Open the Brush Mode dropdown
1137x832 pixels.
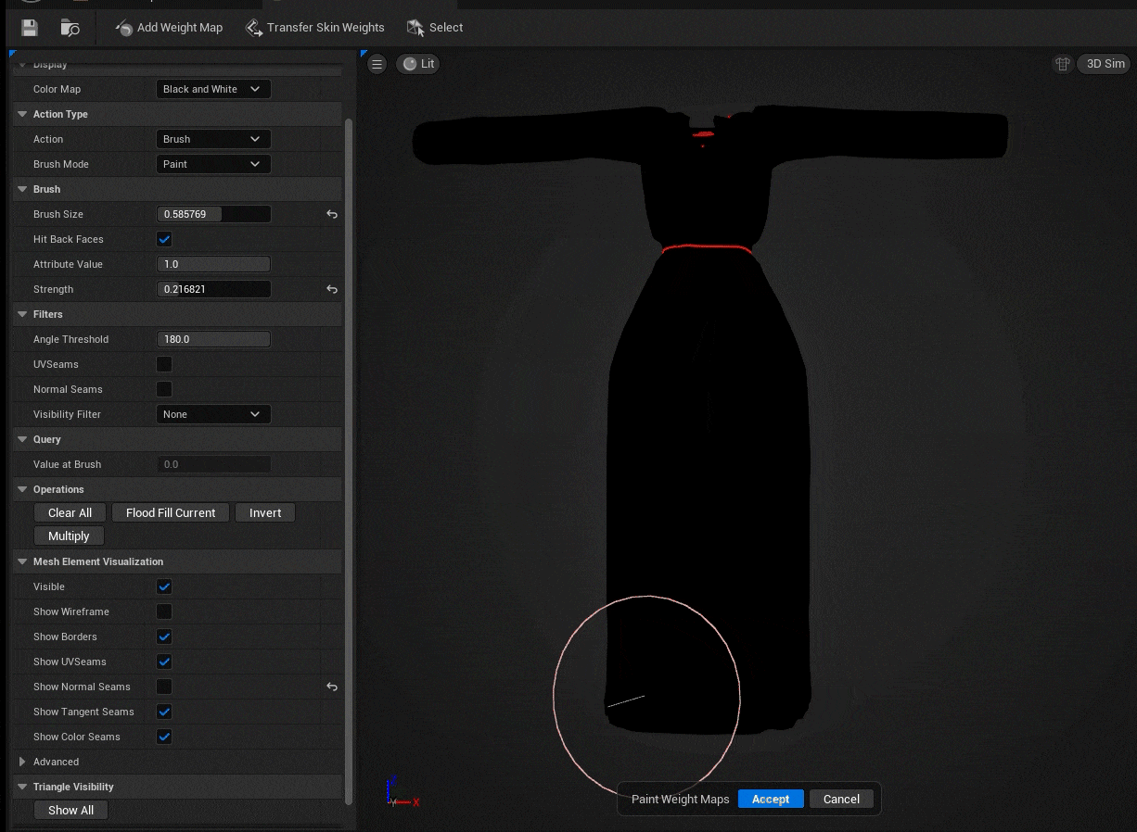[x=213, y=164]
